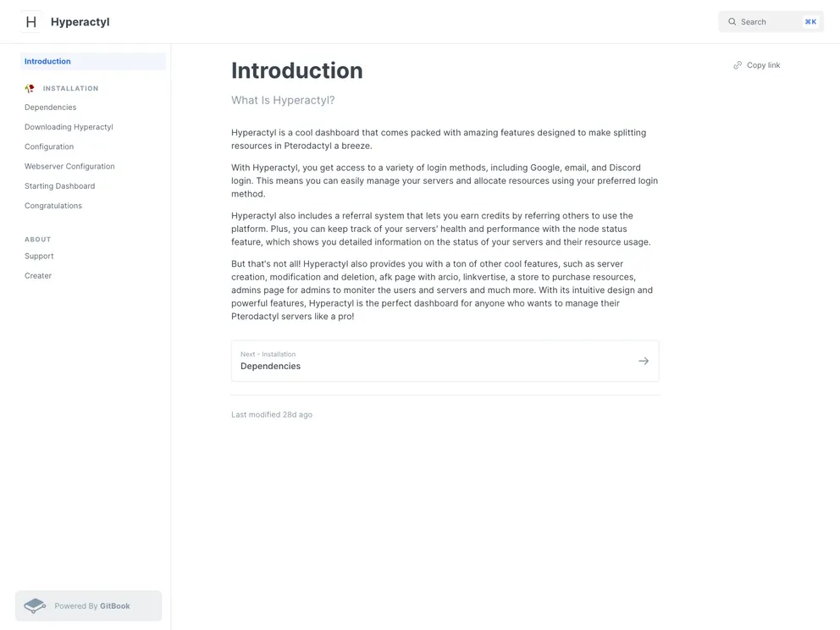The image size is (840, 630).
Task: Click the highlighted Introduction sidebar item
Action: (47, 61)
